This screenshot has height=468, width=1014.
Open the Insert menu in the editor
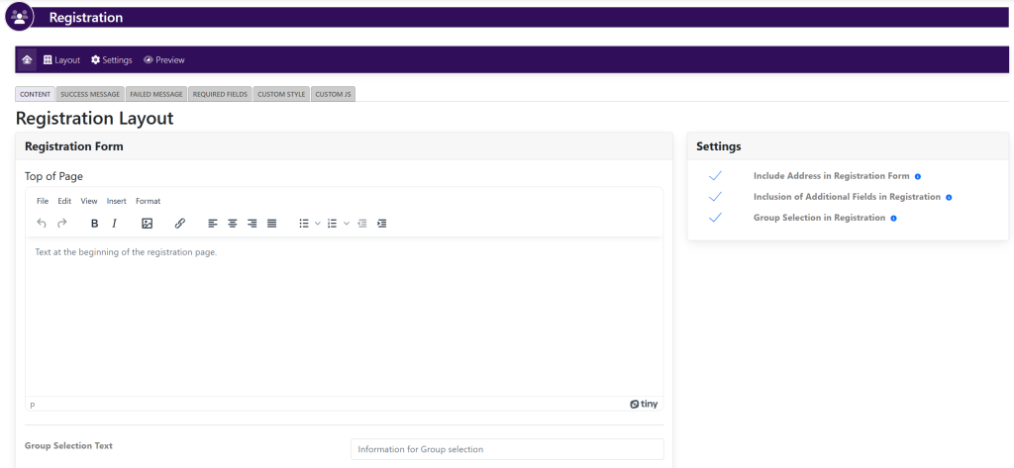116,201
